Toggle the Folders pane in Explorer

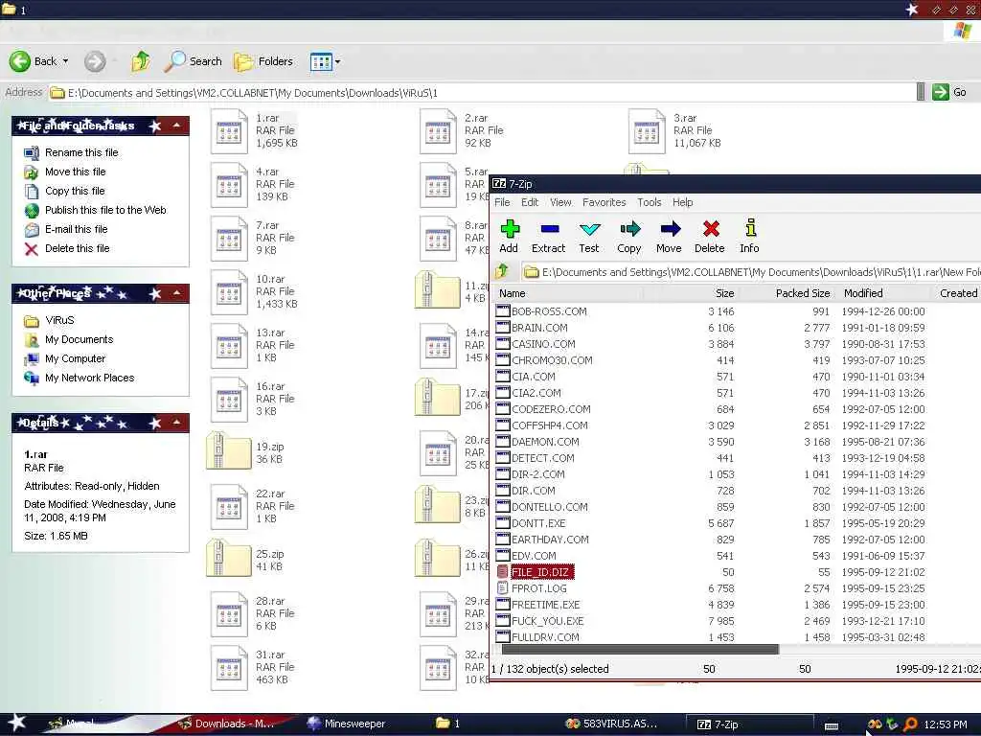click(263, 61)
